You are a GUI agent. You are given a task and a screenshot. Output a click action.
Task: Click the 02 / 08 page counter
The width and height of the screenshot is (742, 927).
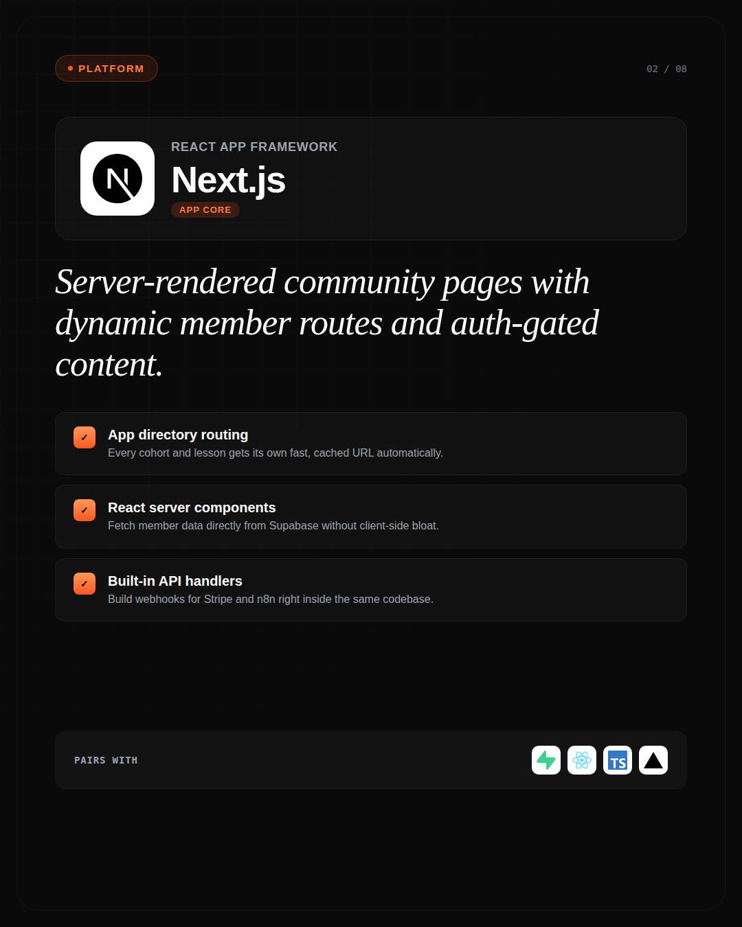[666, 69]
